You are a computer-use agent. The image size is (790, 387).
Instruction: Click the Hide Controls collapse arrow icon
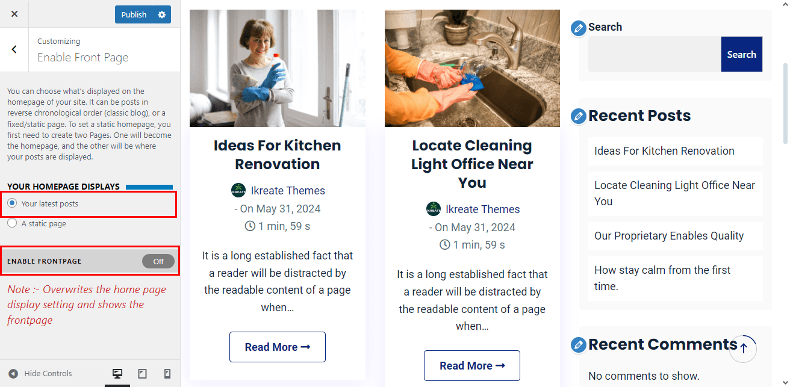(13, 374)
